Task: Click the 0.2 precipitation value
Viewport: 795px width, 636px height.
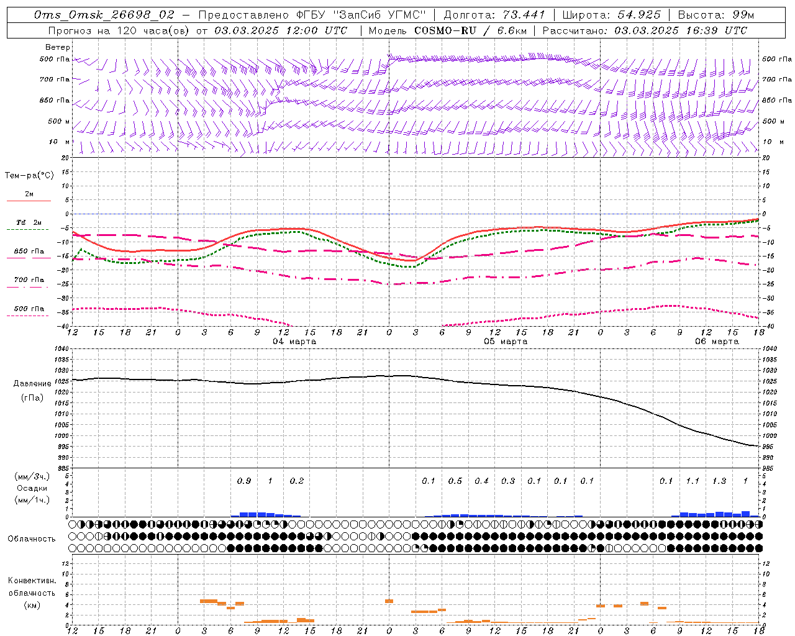Action: [297, 481]
